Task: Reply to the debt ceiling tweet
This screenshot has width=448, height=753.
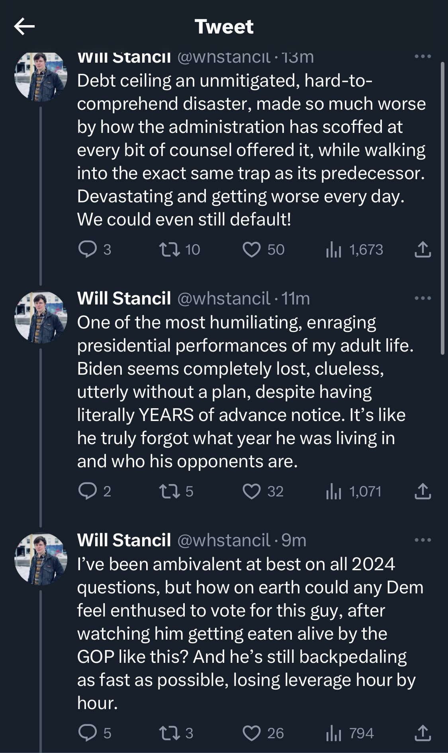Action: (x=88, y=249)
